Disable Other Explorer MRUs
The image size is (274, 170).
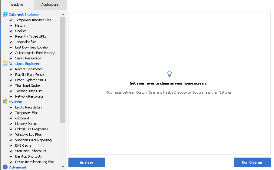11,80
